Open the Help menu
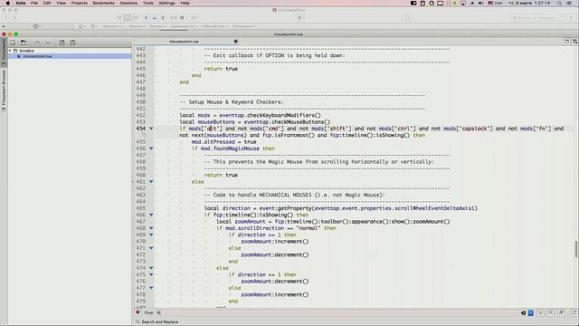The image size is (579, 326). click(x=185, y=3)
